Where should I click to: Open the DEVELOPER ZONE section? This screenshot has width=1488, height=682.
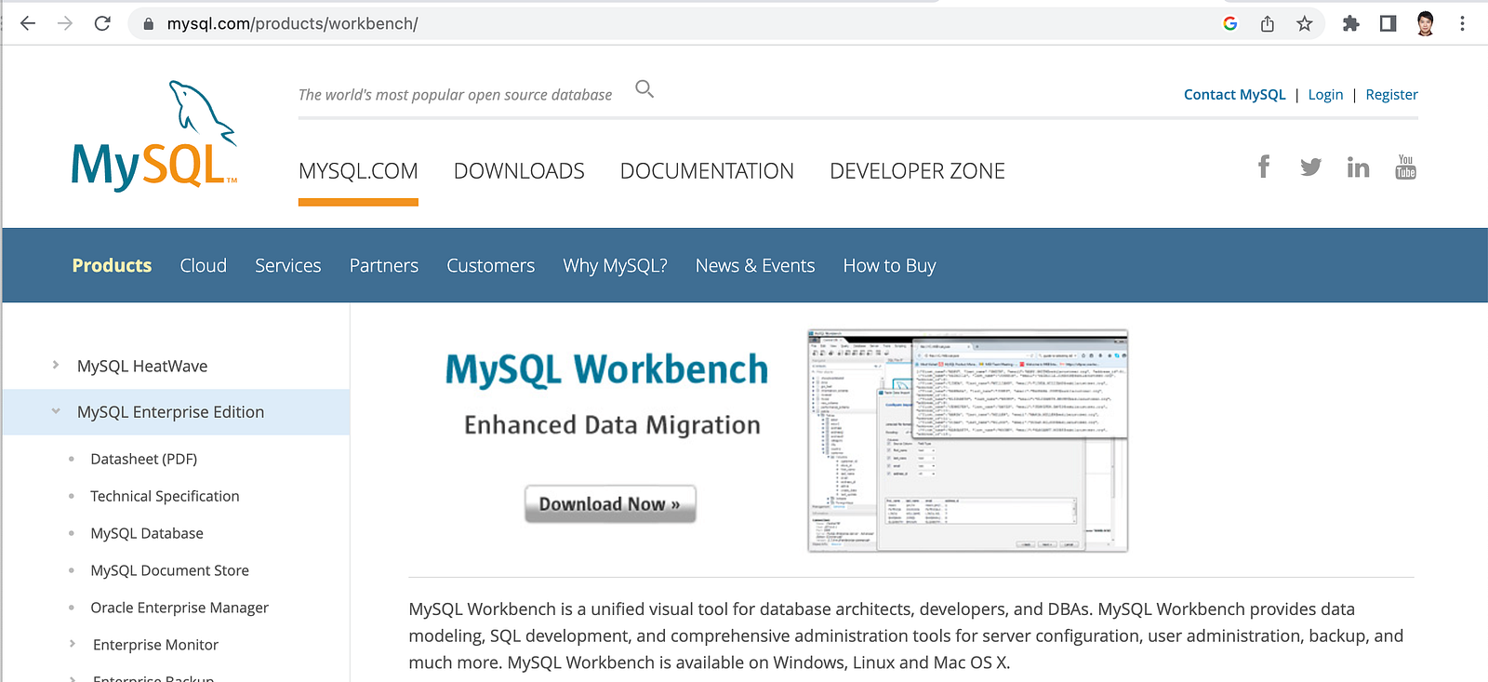click(917, 171)
